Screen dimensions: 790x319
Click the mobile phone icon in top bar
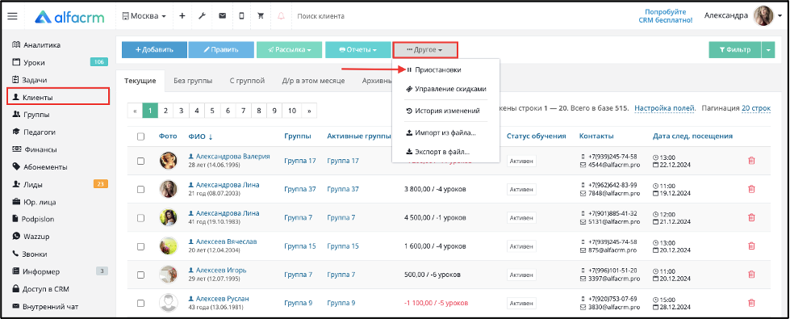pos(241,16)
